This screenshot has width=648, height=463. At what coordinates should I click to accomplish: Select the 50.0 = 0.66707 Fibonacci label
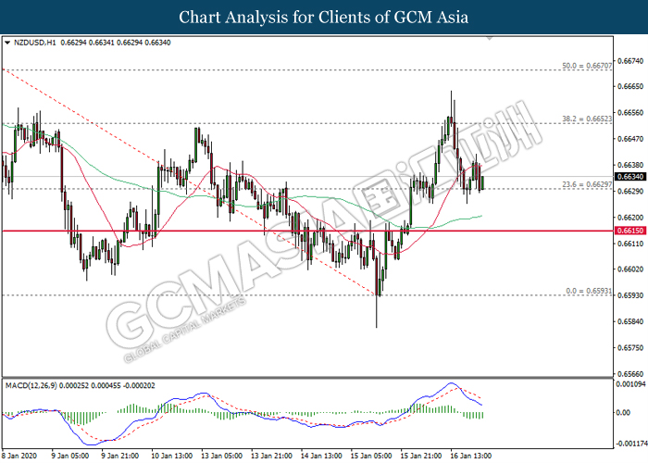click(x=587, y=66)
